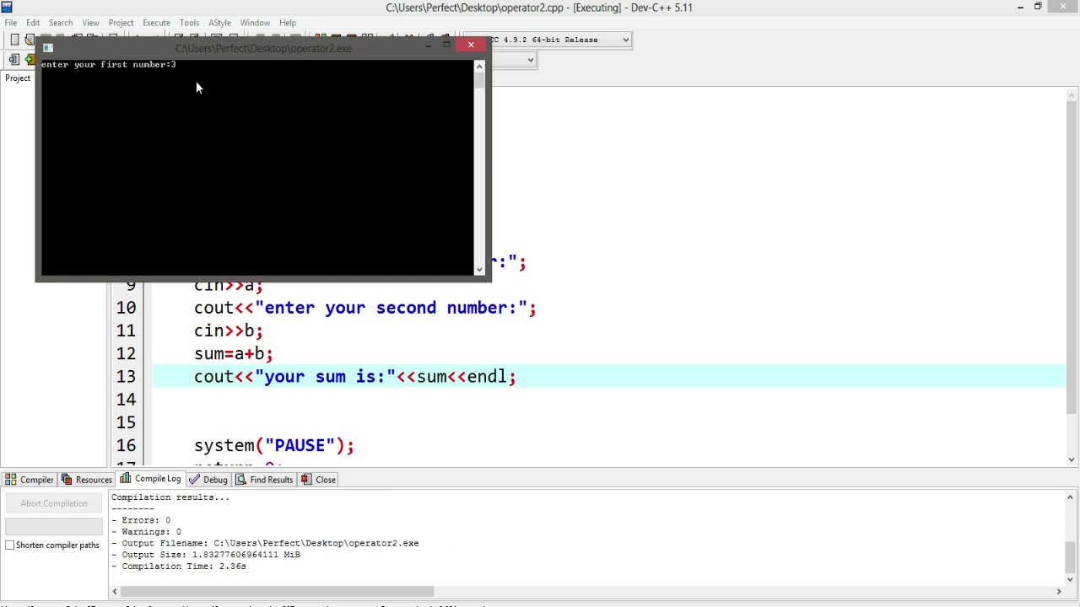Click code line 'enter your second number:'

[x=365, y=308]
